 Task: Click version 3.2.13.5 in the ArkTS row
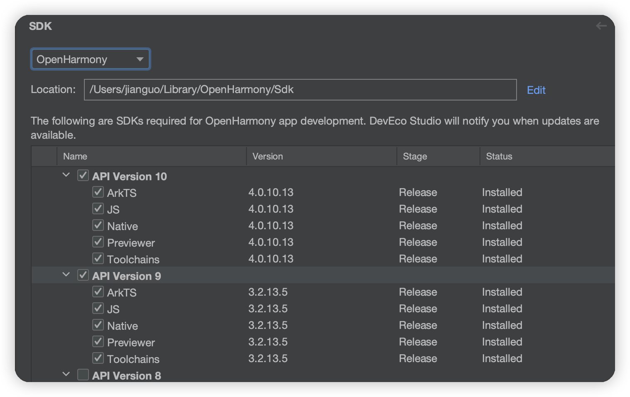[x=268, y=292]
